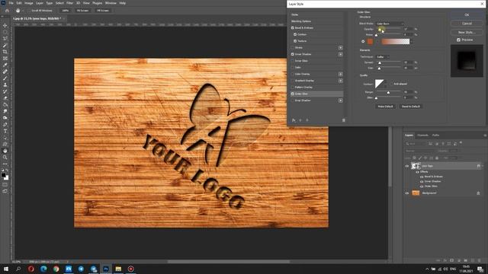Open the gradient picker dropdown arrow

(411, 41)
